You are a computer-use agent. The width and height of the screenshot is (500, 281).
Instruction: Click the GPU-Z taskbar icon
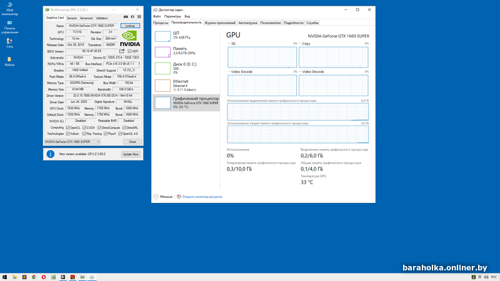coord(82,277)
